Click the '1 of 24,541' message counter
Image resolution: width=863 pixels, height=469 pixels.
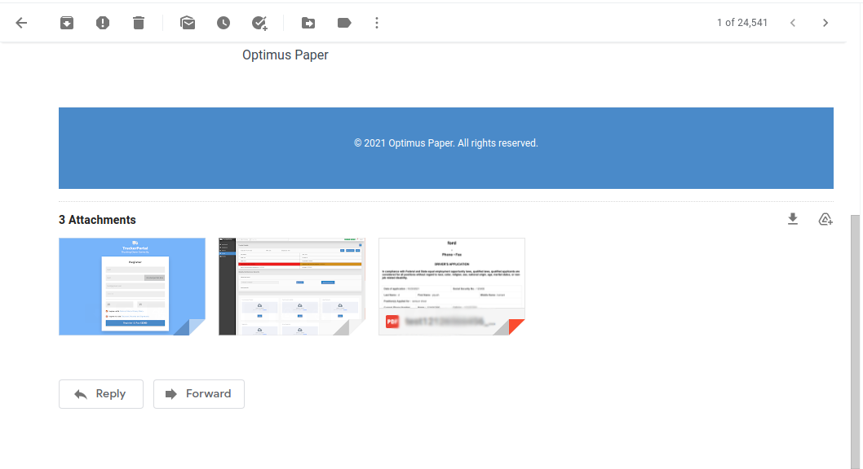pyautogui.click(x=742, y=23)
